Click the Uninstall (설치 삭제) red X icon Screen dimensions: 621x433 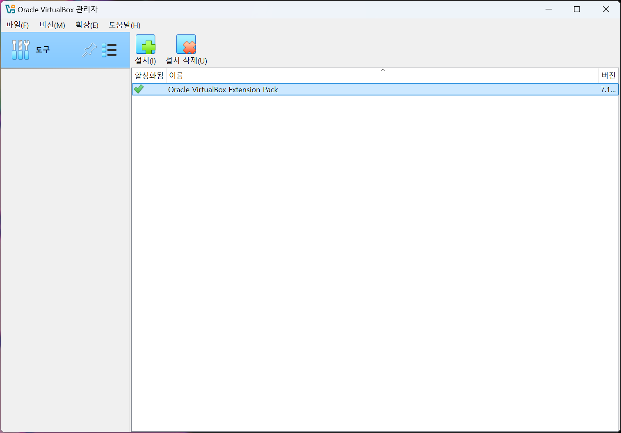(x=186, y=44)
